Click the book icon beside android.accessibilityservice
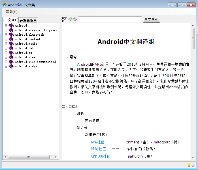 (x=11, y=30)
